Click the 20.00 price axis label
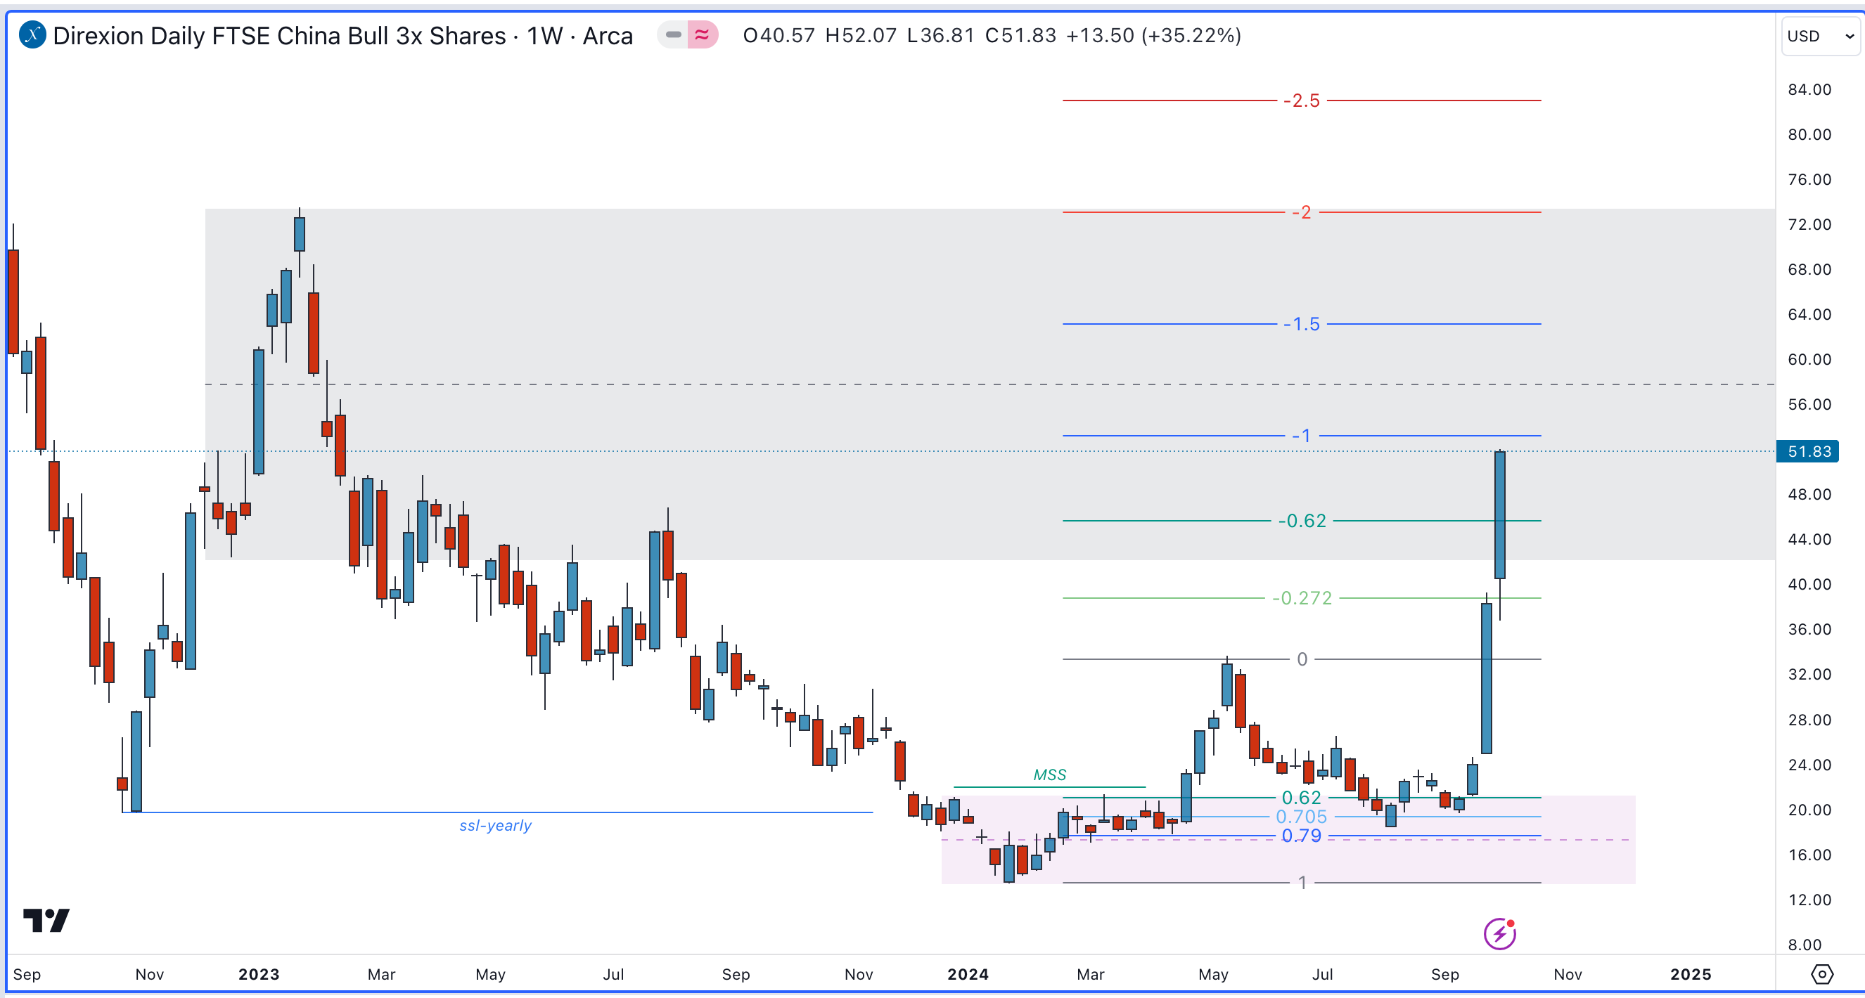This screenshot has height=998, width=1865. click(x=1809, y=810)
